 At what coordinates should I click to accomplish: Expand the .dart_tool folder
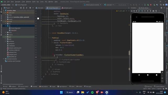5,13
